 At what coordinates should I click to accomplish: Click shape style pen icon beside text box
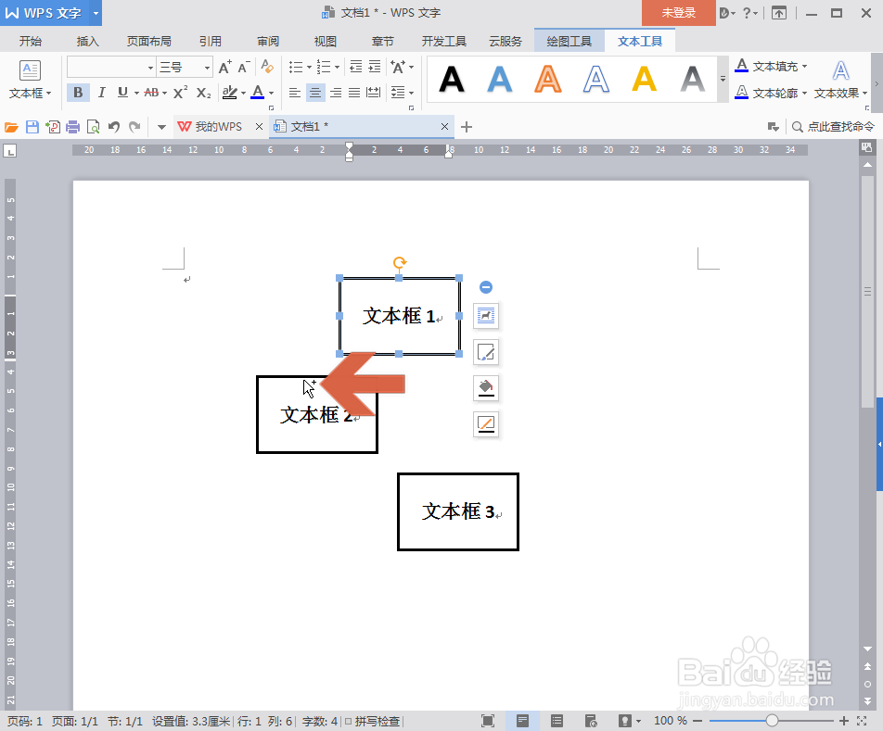486,352
